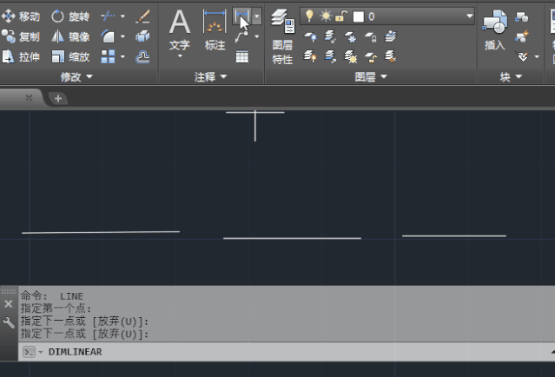Image resolution: width=555 pixels, height=377 pixels.
Task: Select the Scale (缩放) tool
Action: tap(70, 56)
